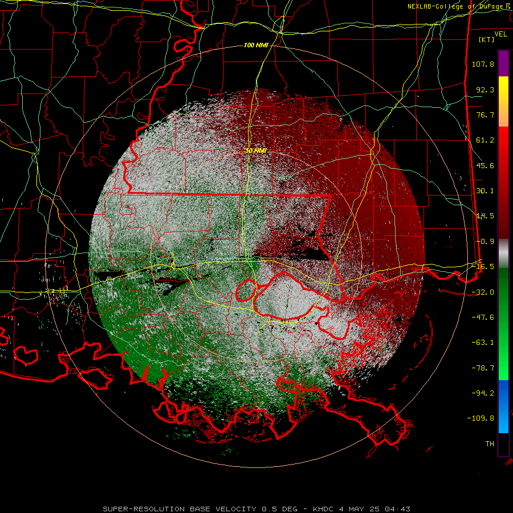This screenshot has width=513, height=513.
Task: Click the NEXLAB-College of DuPage credit text
Action: pyautogui.click(x=457, y=6)
